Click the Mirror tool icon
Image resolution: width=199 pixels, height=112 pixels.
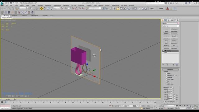104,8
